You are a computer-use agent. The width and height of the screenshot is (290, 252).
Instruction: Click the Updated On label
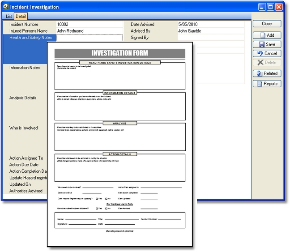20,184
